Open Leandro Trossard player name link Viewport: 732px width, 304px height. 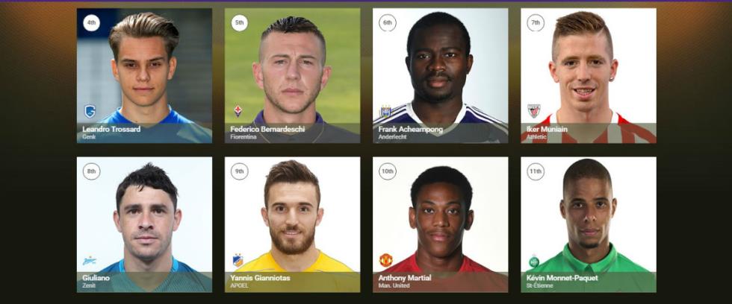pyautogui.click(x=111, y=130)
